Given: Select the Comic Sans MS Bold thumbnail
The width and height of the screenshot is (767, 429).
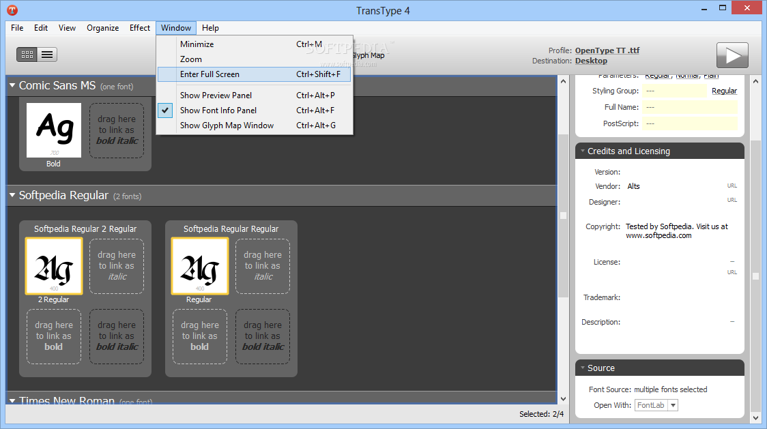Looking at the screenshot, I should click(54, 130).
